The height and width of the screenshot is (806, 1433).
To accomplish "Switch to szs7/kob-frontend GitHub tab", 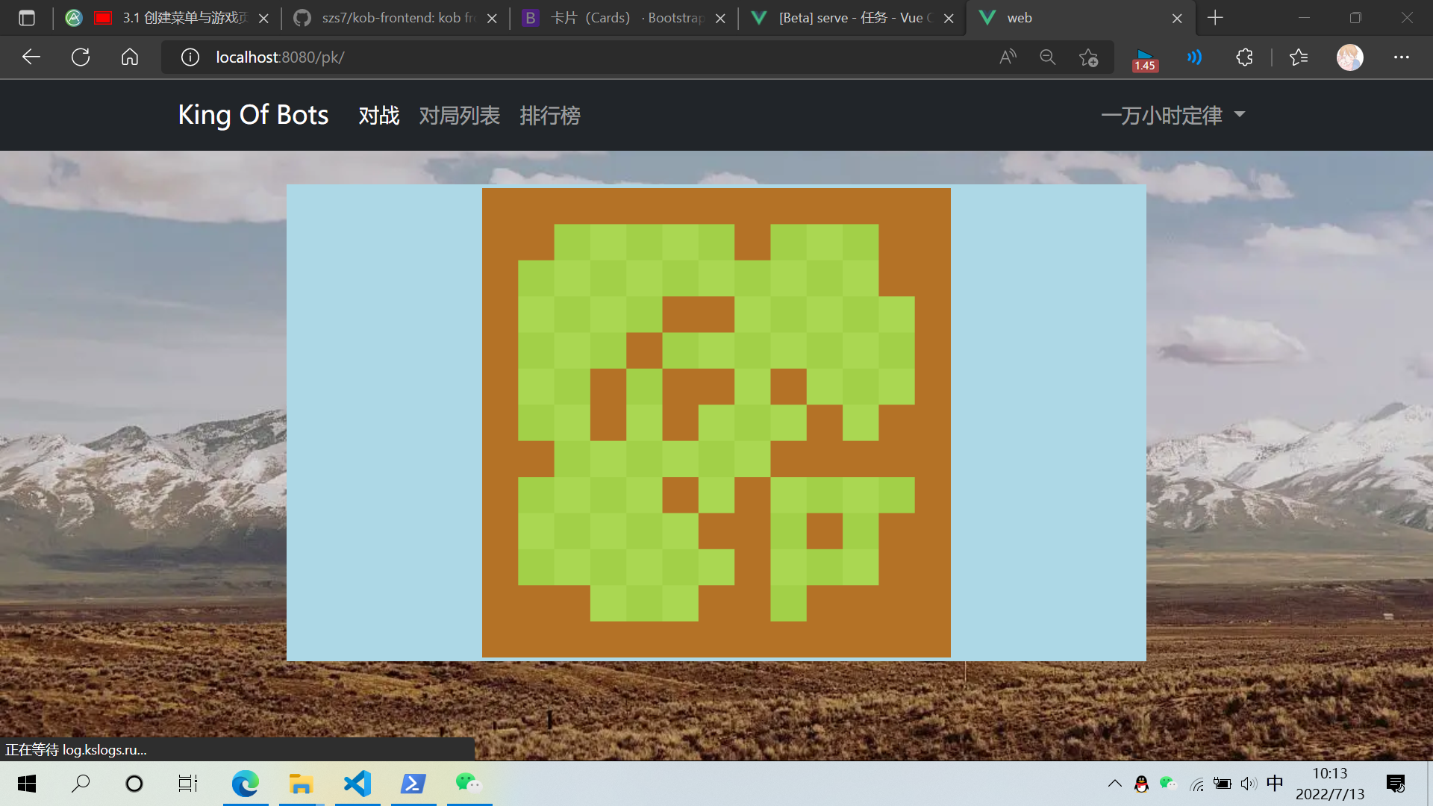I will coord(395,18).
